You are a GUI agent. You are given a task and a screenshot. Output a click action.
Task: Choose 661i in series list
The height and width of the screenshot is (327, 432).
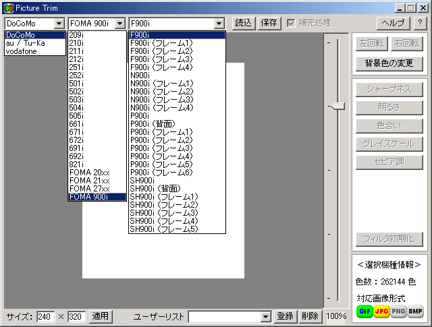[x=97, y=124]
